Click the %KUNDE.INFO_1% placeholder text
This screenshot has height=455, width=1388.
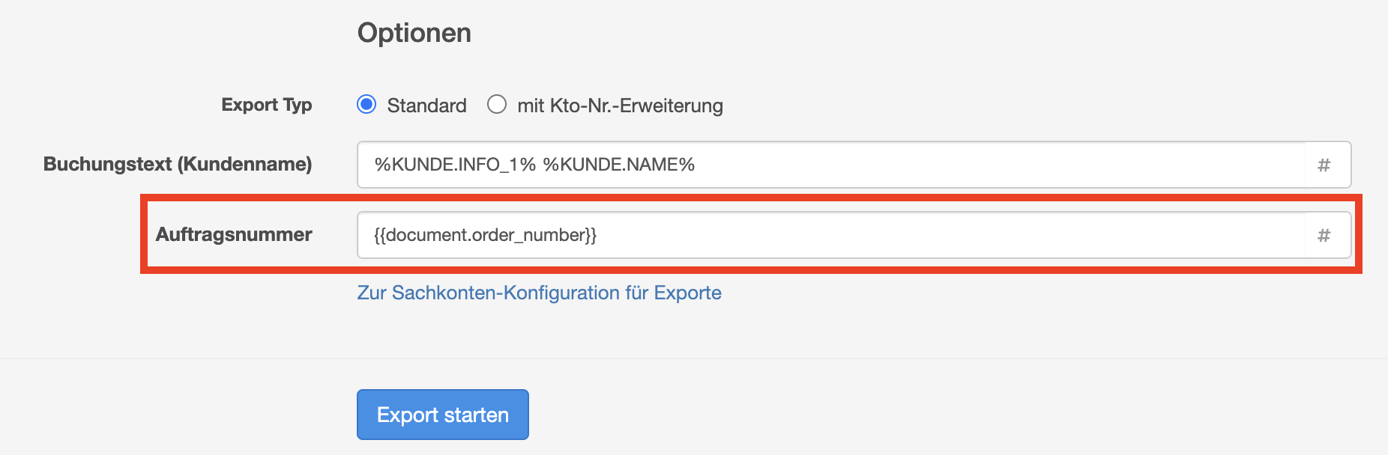point(455,165)
